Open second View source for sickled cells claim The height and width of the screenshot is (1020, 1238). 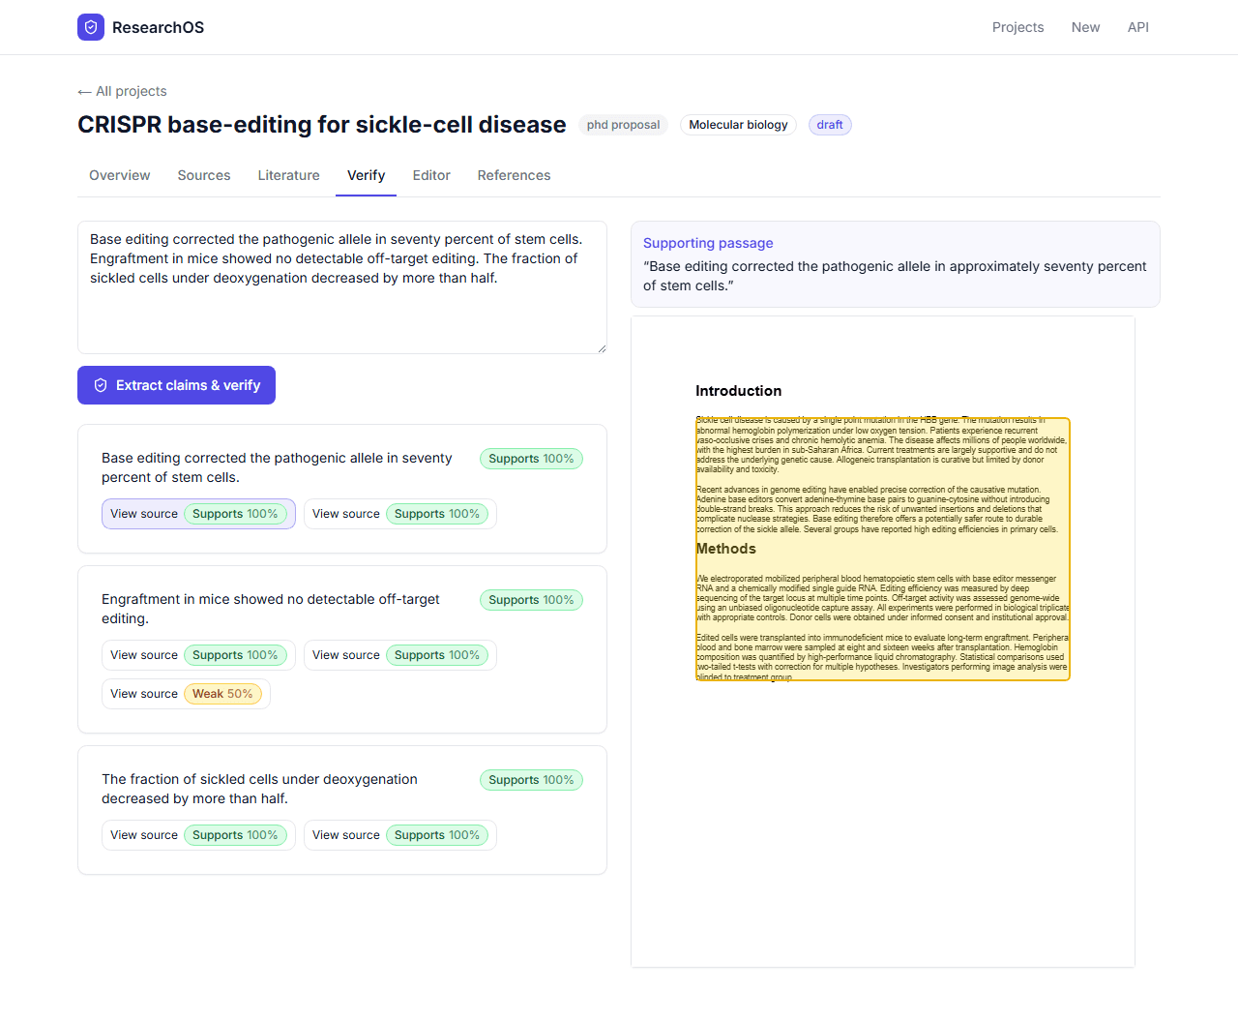coord(400,835)
